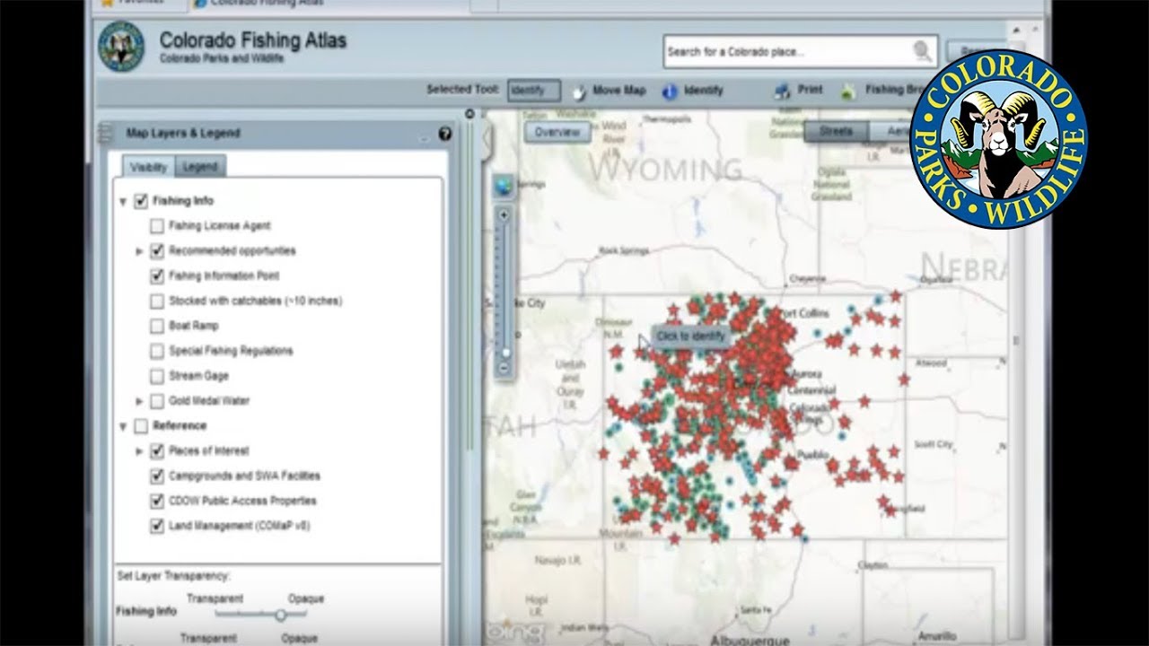Viewport: 1149px width, 646px height.
Task: Open the Legend tab
Action: (x=200, y=166)
